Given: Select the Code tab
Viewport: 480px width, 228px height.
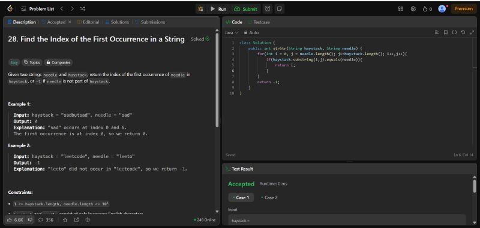Looking at the screenshot, I should click(234, 22).
